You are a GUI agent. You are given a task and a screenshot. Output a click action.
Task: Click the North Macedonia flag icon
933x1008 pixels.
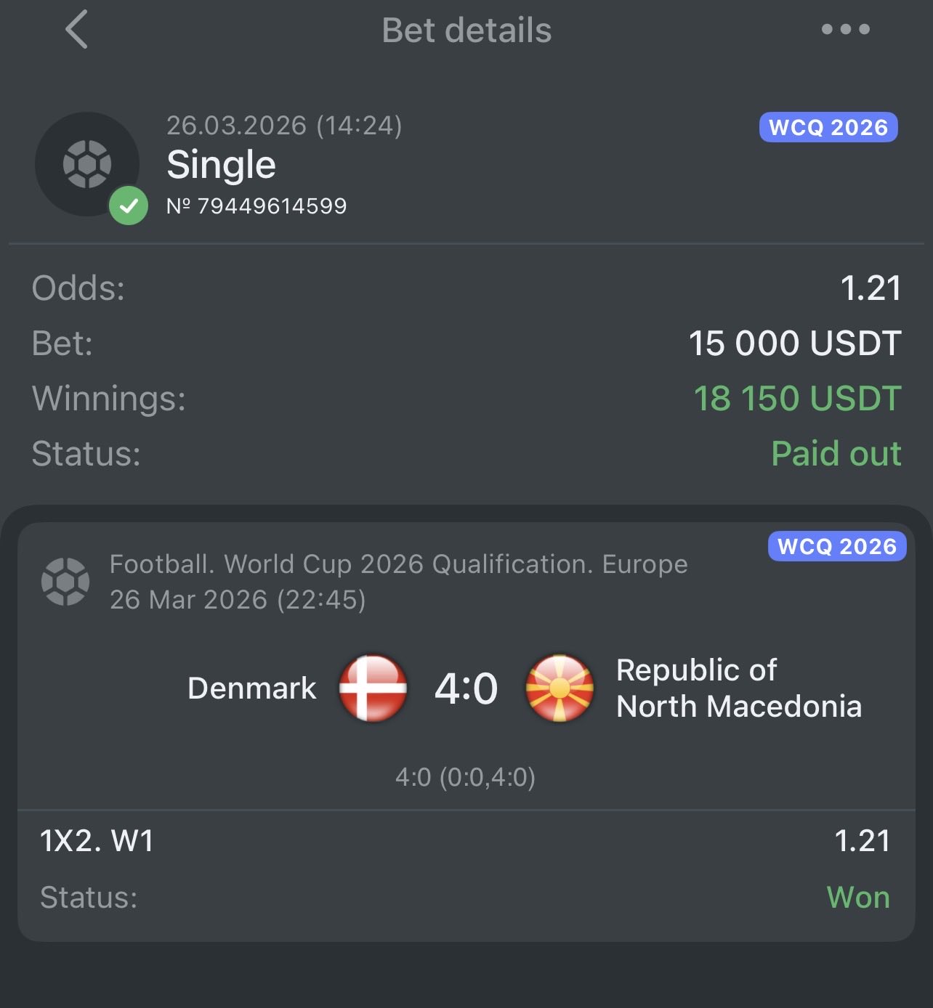(x=560, y=688)
